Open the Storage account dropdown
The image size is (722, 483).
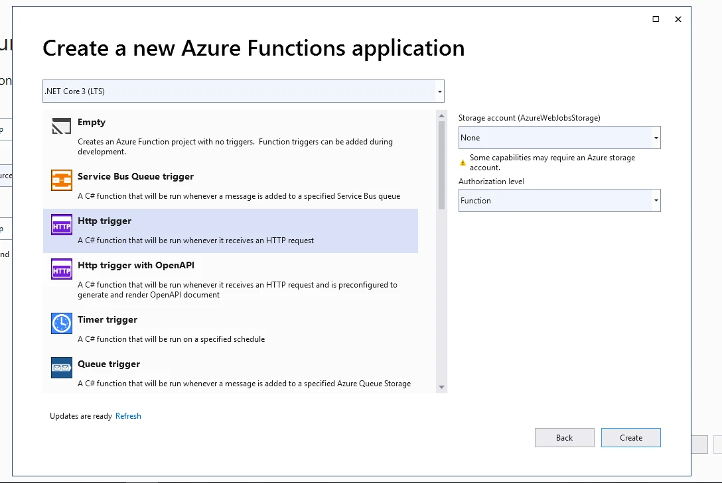coord(655,137)
